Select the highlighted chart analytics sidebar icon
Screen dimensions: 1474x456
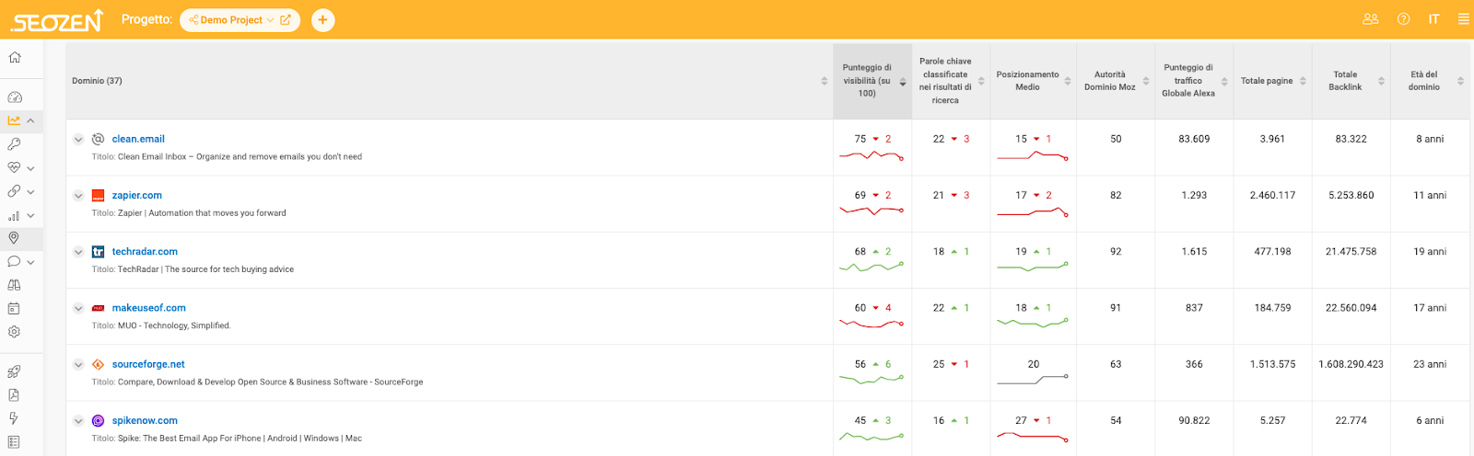click(x=14, y=120)
